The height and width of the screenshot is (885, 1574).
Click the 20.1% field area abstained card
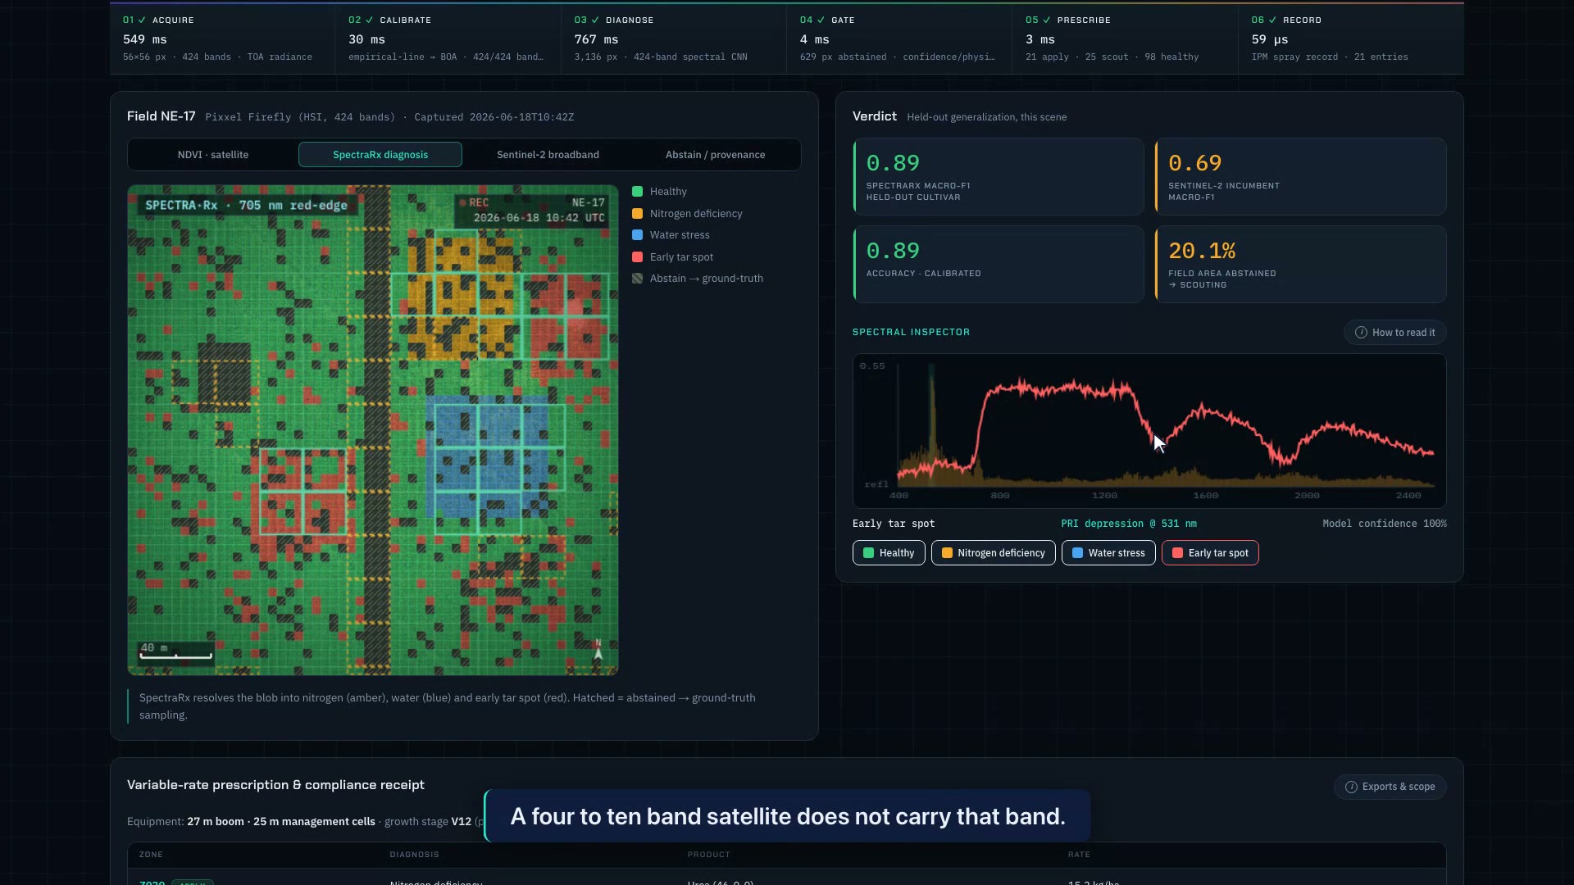coord(1300,265)
